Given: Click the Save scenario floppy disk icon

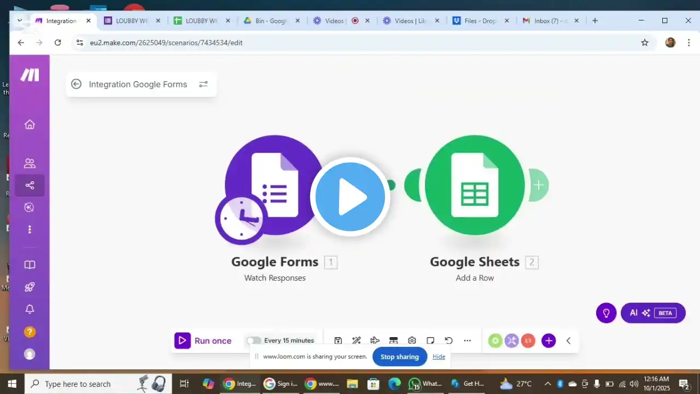Looking at the screenshot, I should click(338, 340).
